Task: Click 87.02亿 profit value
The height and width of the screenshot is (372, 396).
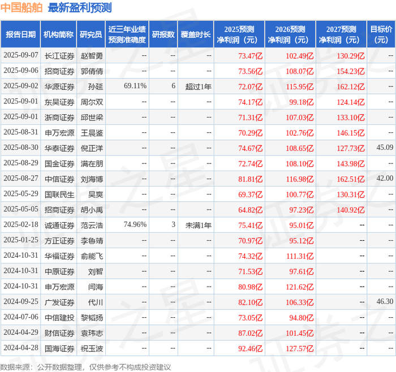Action: point(250,333)
